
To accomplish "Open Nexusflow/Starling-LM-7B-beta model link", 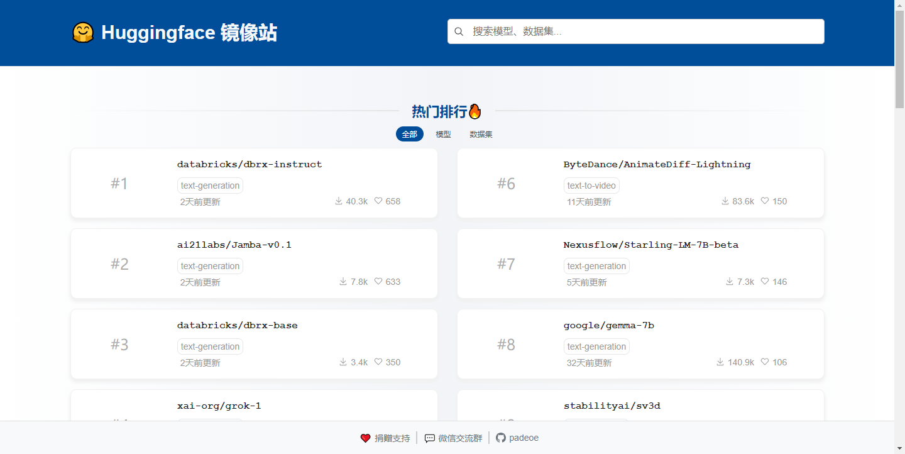I will (x=651, y=245).
